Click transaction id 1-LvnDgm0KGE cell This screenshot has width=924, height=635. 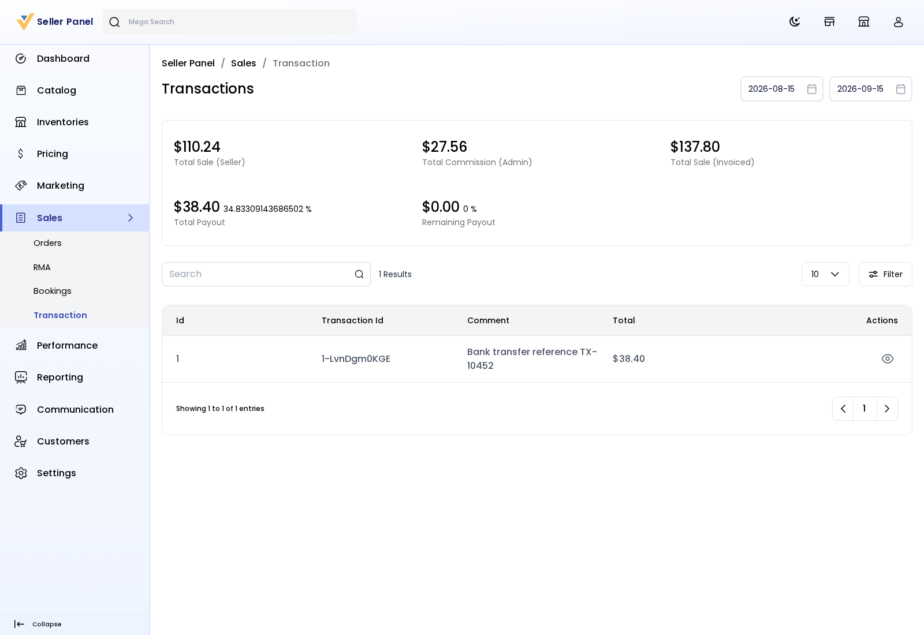click(x=356, y=359)
